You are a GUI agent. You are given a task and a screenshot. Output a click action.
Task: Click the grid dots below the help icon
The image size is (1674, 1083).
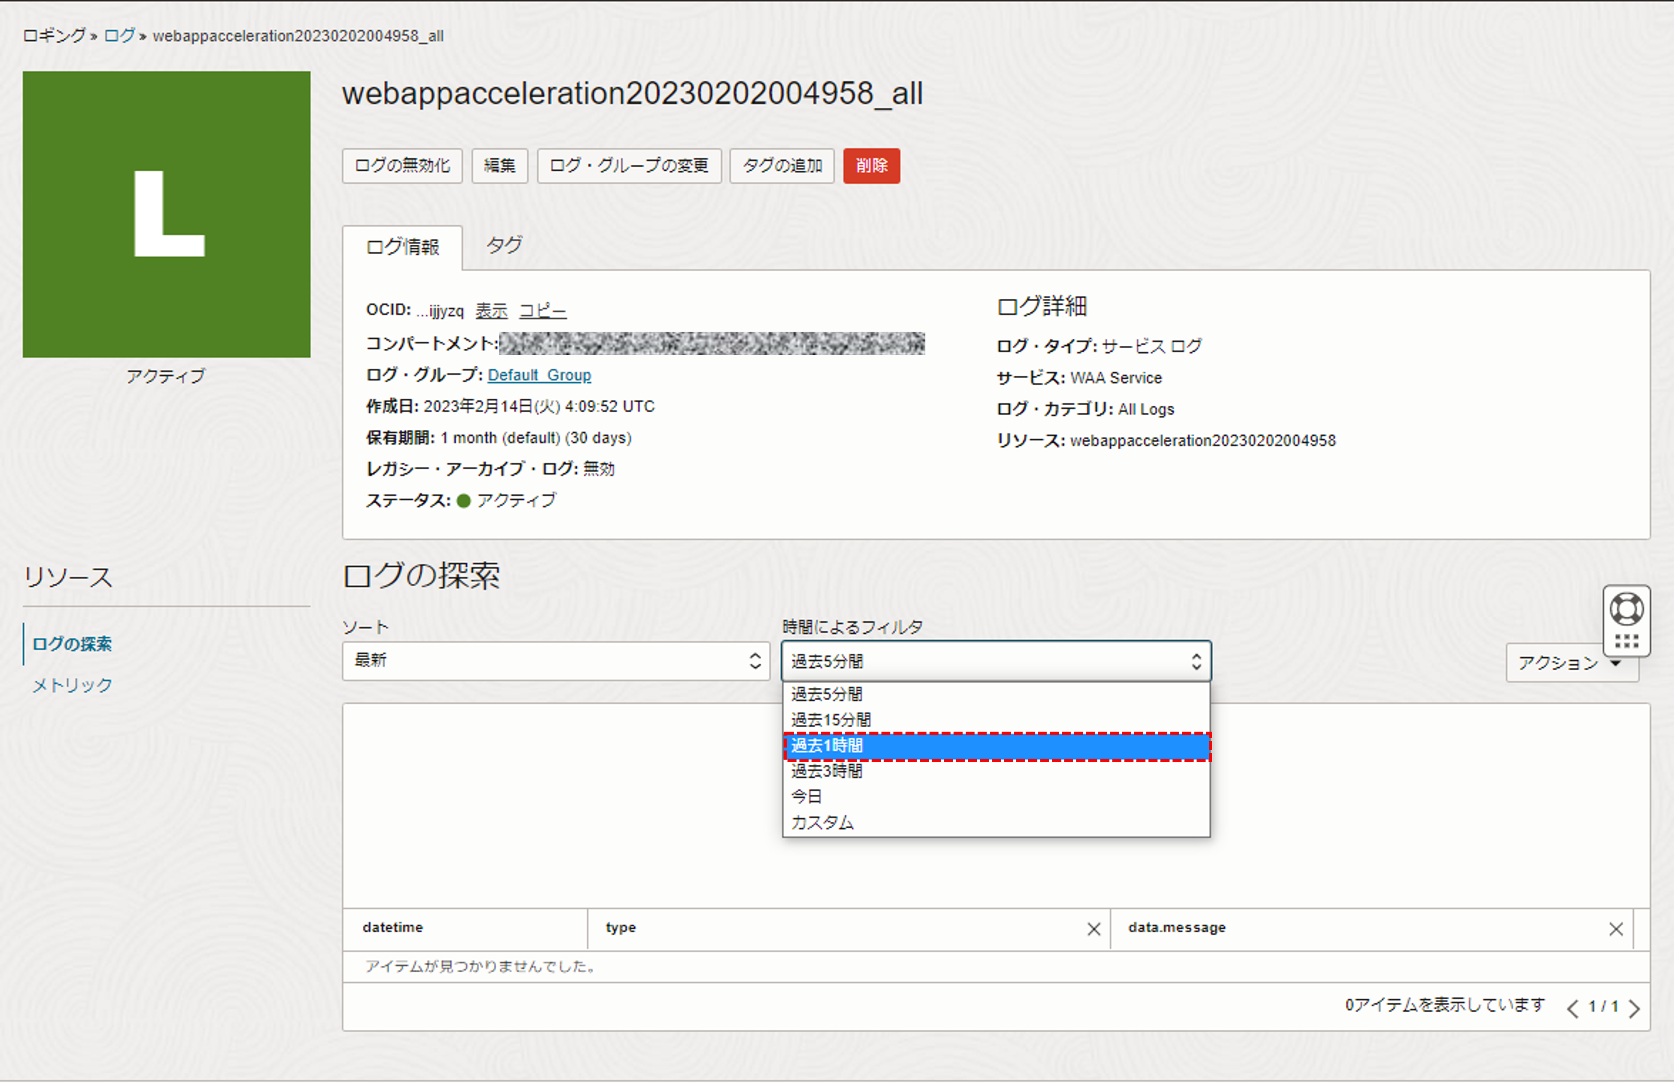coord(1626,641)
